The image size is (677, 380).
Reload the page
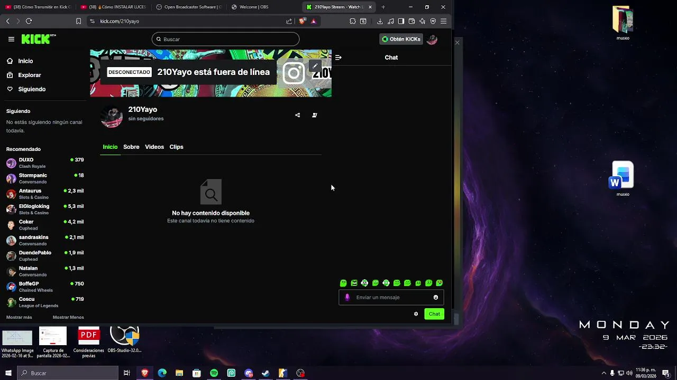coord(29,21)
